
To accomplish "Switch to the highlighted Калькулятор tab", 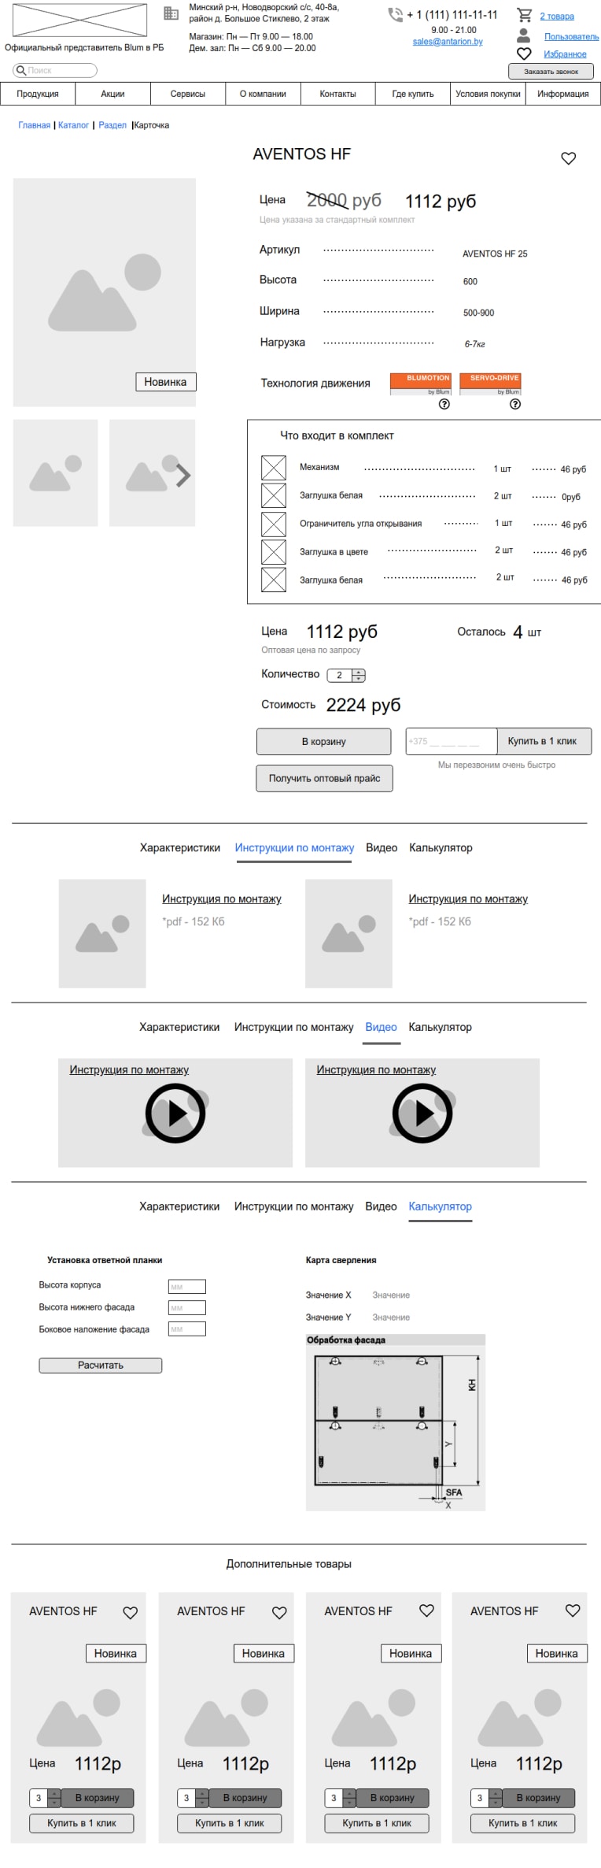I will pos(441,1206).
